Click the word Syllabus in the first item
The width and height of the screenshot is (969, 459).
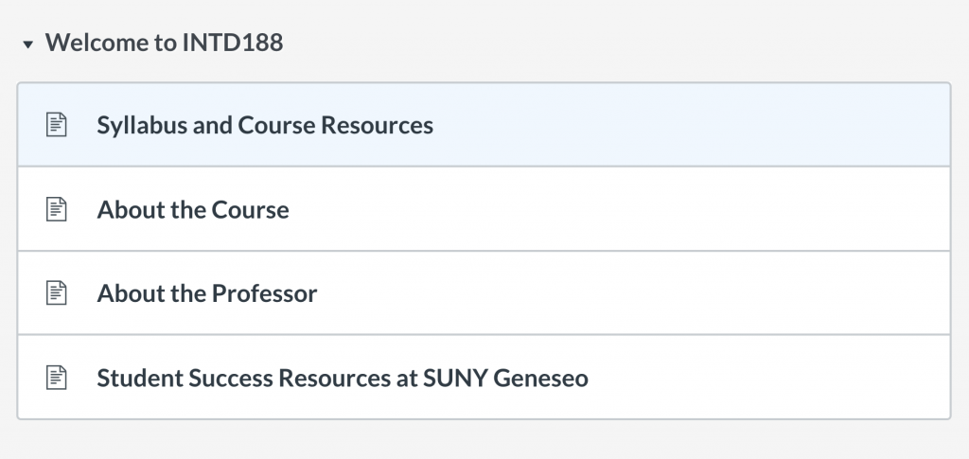point(142,126)
